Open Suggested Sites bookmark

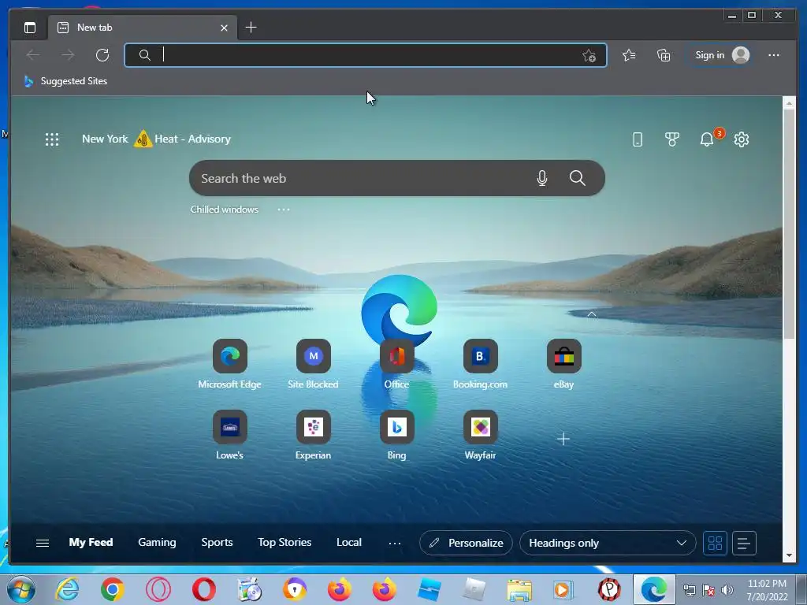66,81
